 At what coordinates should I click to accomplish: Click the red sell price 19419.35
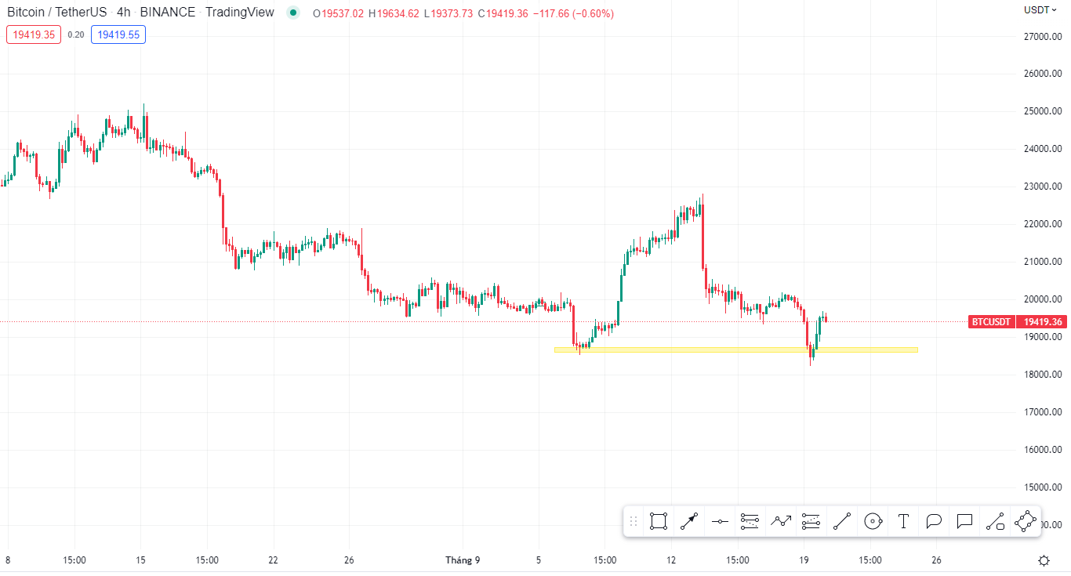pos(34,34)
